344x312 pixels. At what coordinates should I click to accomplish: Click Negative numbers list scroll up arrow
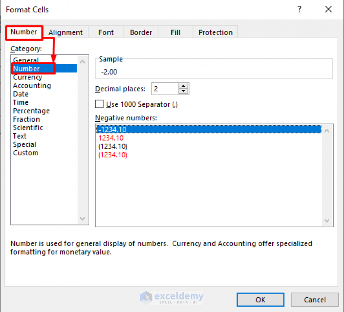pos(327,131)
